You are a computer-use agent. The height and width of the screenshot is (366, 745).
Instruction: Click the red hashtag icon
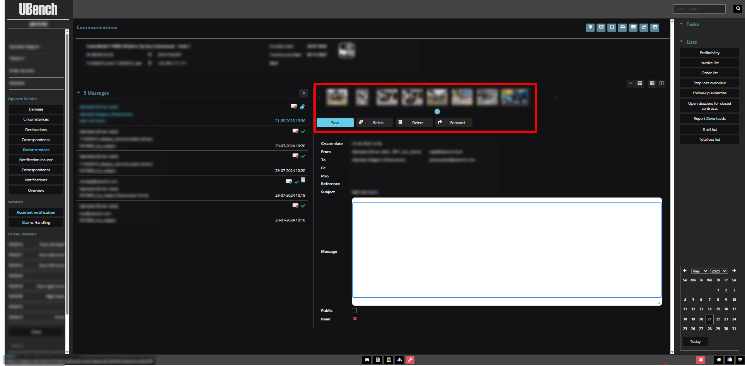coord(701,360)
